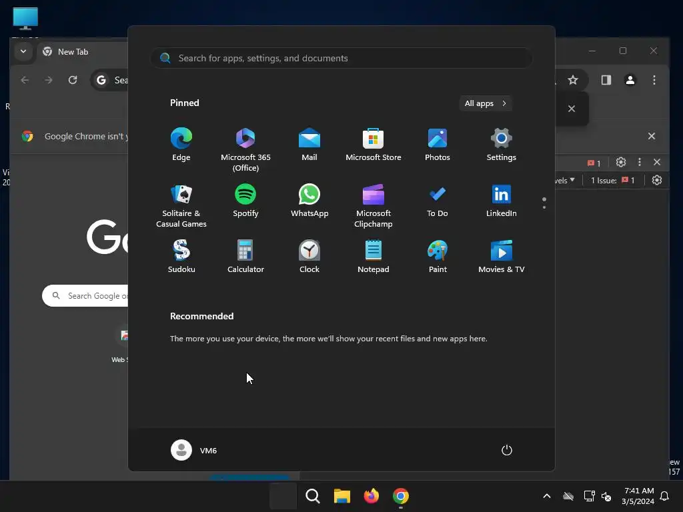Image resolution: width=683 pixels, height=512 pixels.
Task: Open File Explorer from the taskbar
Action: (x=342, y=496)
